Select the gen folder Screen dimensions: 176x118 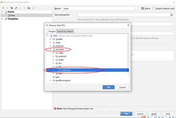(x=56, y=77)
